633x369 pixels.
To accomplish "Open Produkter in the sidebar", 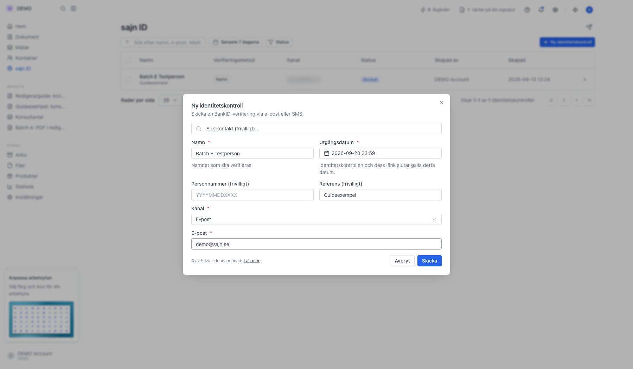I will (x=23, y=176).
